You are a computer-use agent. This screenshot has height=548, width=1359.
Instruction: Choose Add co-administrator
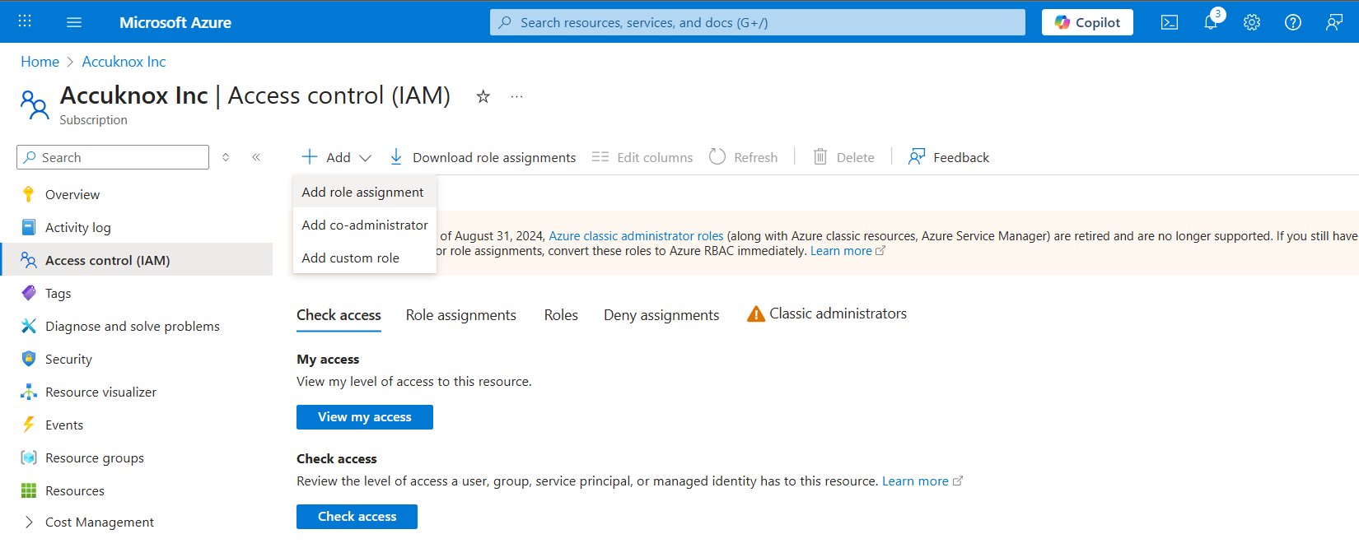(365, 225)
